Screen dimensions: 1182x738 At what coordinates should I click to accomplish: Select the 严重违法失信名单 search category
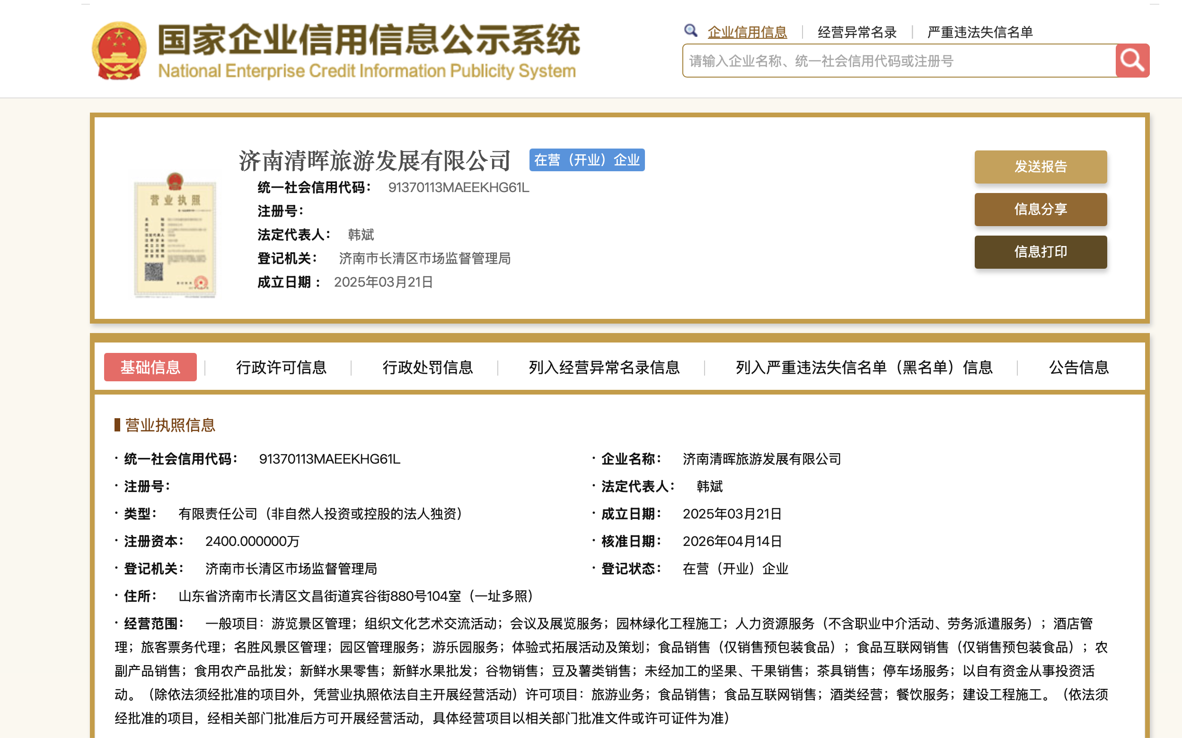tap(979, 32)
